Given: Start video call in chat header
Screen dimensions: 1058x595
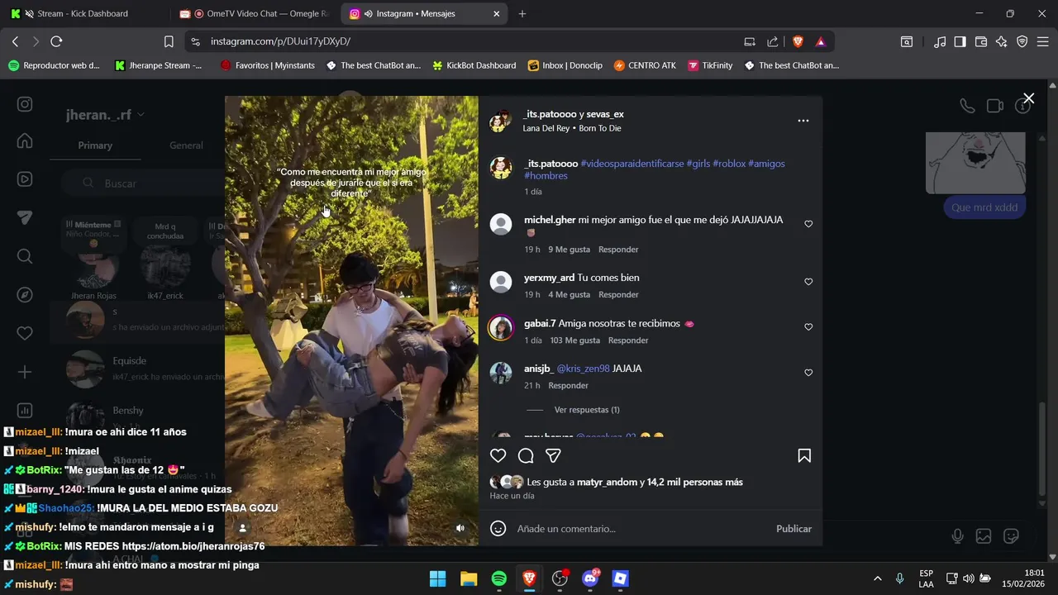Looking at the screenshot, I should point(995,106).
